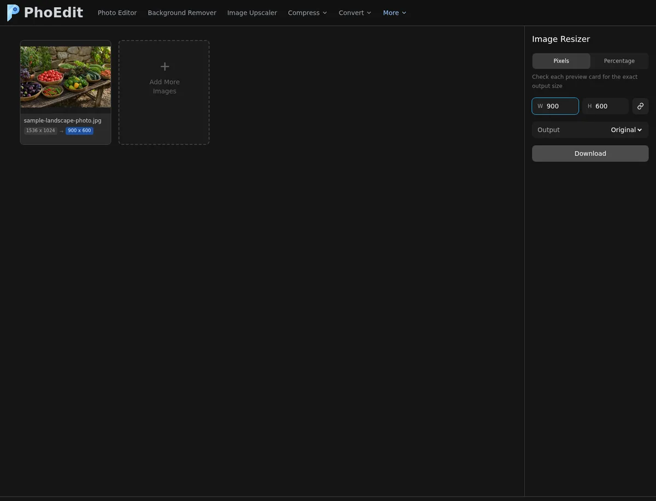Switch to Percentage resize mode
Image resolution: width=656 pixels, height=501 pixels.
[619, 61]
